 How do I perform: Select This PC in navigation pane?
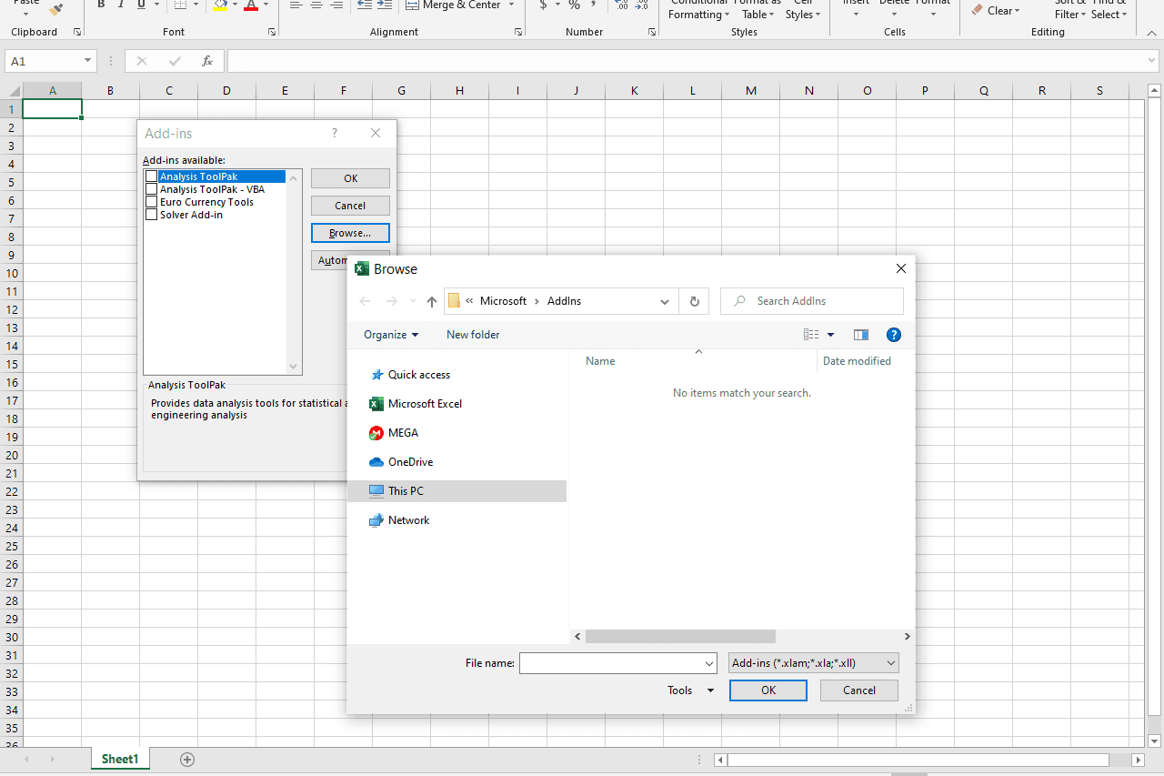point(457,491)
